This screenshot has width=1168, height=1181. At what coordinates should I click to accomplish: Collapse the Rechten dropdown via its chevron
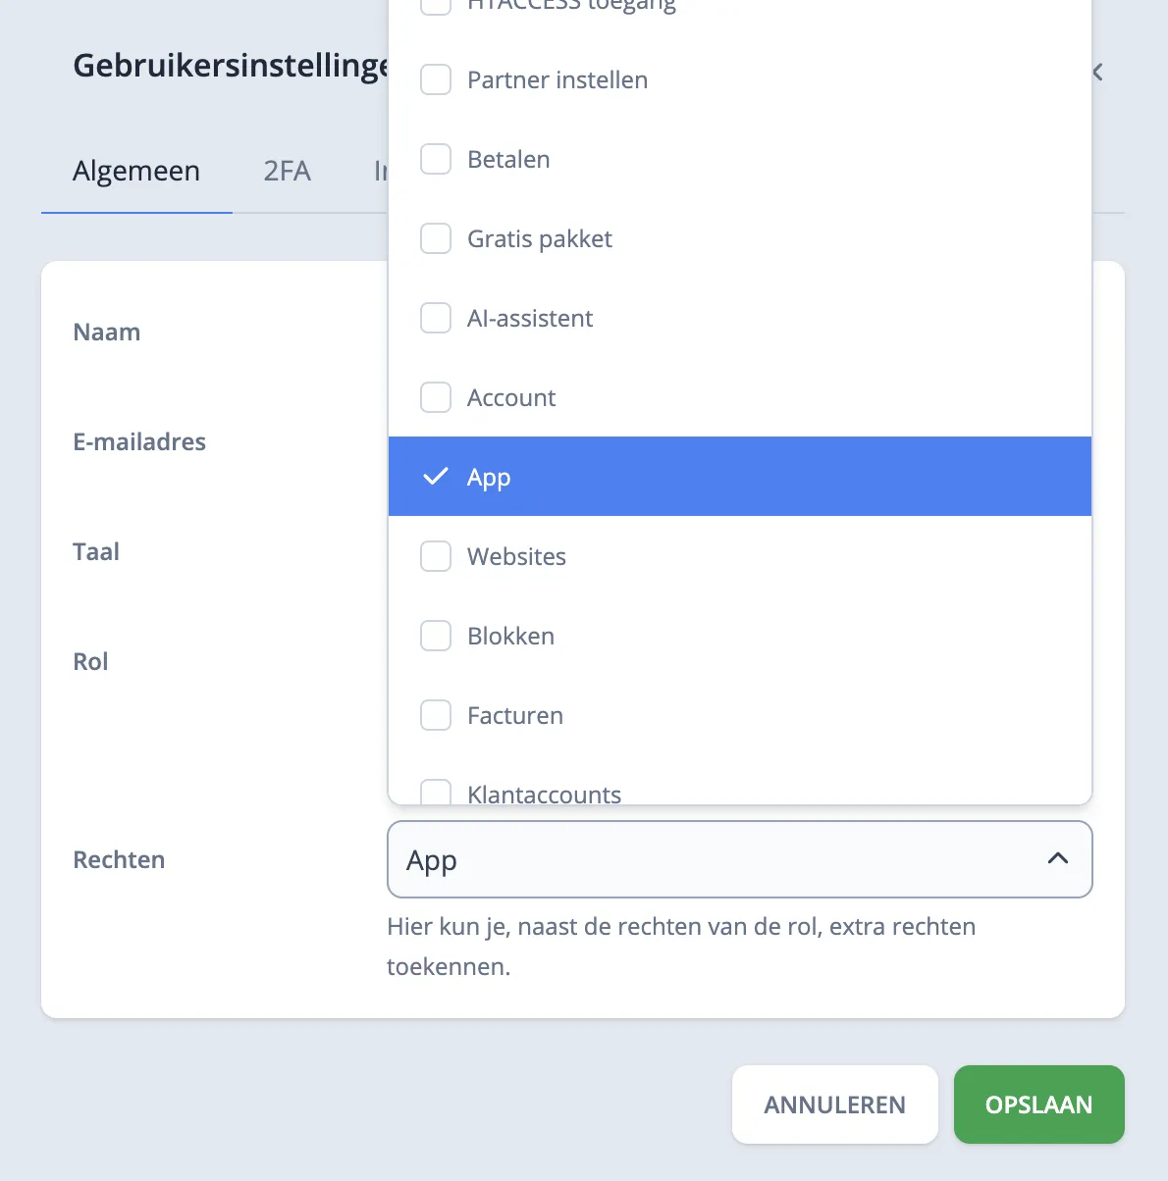click(1058, 858)
